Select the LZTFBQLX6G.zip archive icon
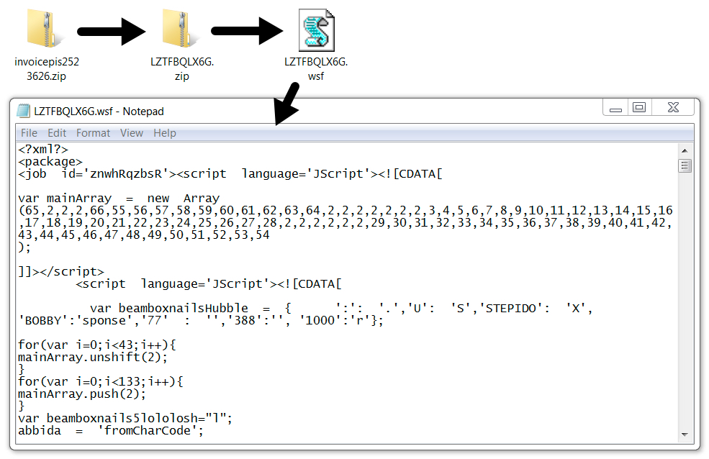The height and width of the screenshot is (459, 709). tap(181, 29)
